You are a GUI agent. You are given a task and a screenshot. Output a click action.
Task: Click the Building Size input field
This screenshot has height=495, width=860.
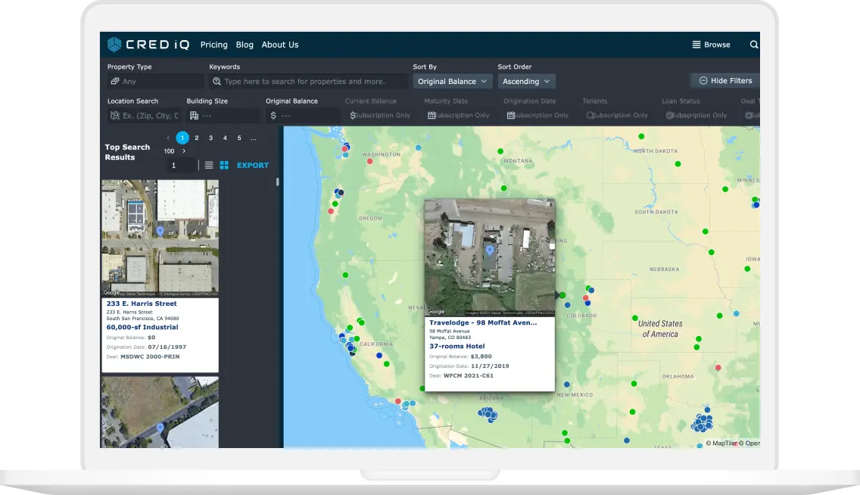(x=223, y=115)
